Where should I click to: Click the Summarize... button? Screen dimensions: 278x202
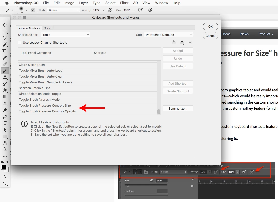[x=178, y=108]
